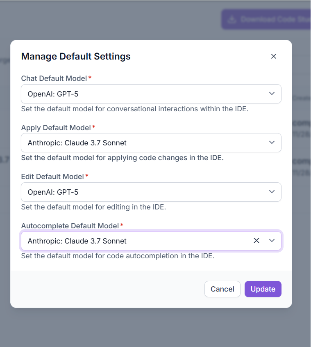Click the Cancel button

click(222, 289)
